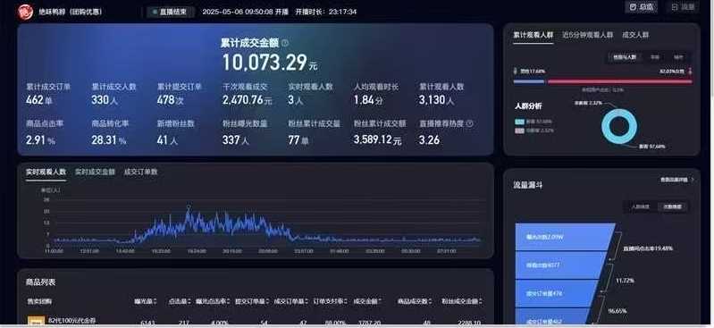Switch to the 成交人群 audience tab
Image resolution: width=714 pixels, height=328 pixels.
(635, 35)
